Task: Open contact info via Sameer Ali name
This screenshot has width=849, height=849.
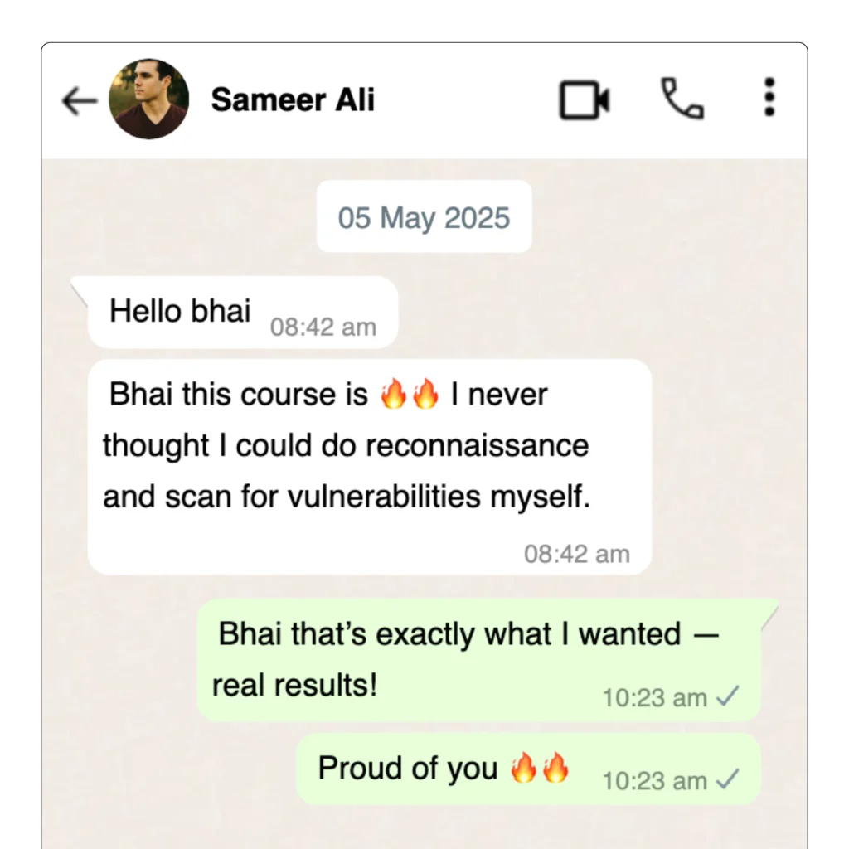Action: pyautogui.click(x=293, y=99)
